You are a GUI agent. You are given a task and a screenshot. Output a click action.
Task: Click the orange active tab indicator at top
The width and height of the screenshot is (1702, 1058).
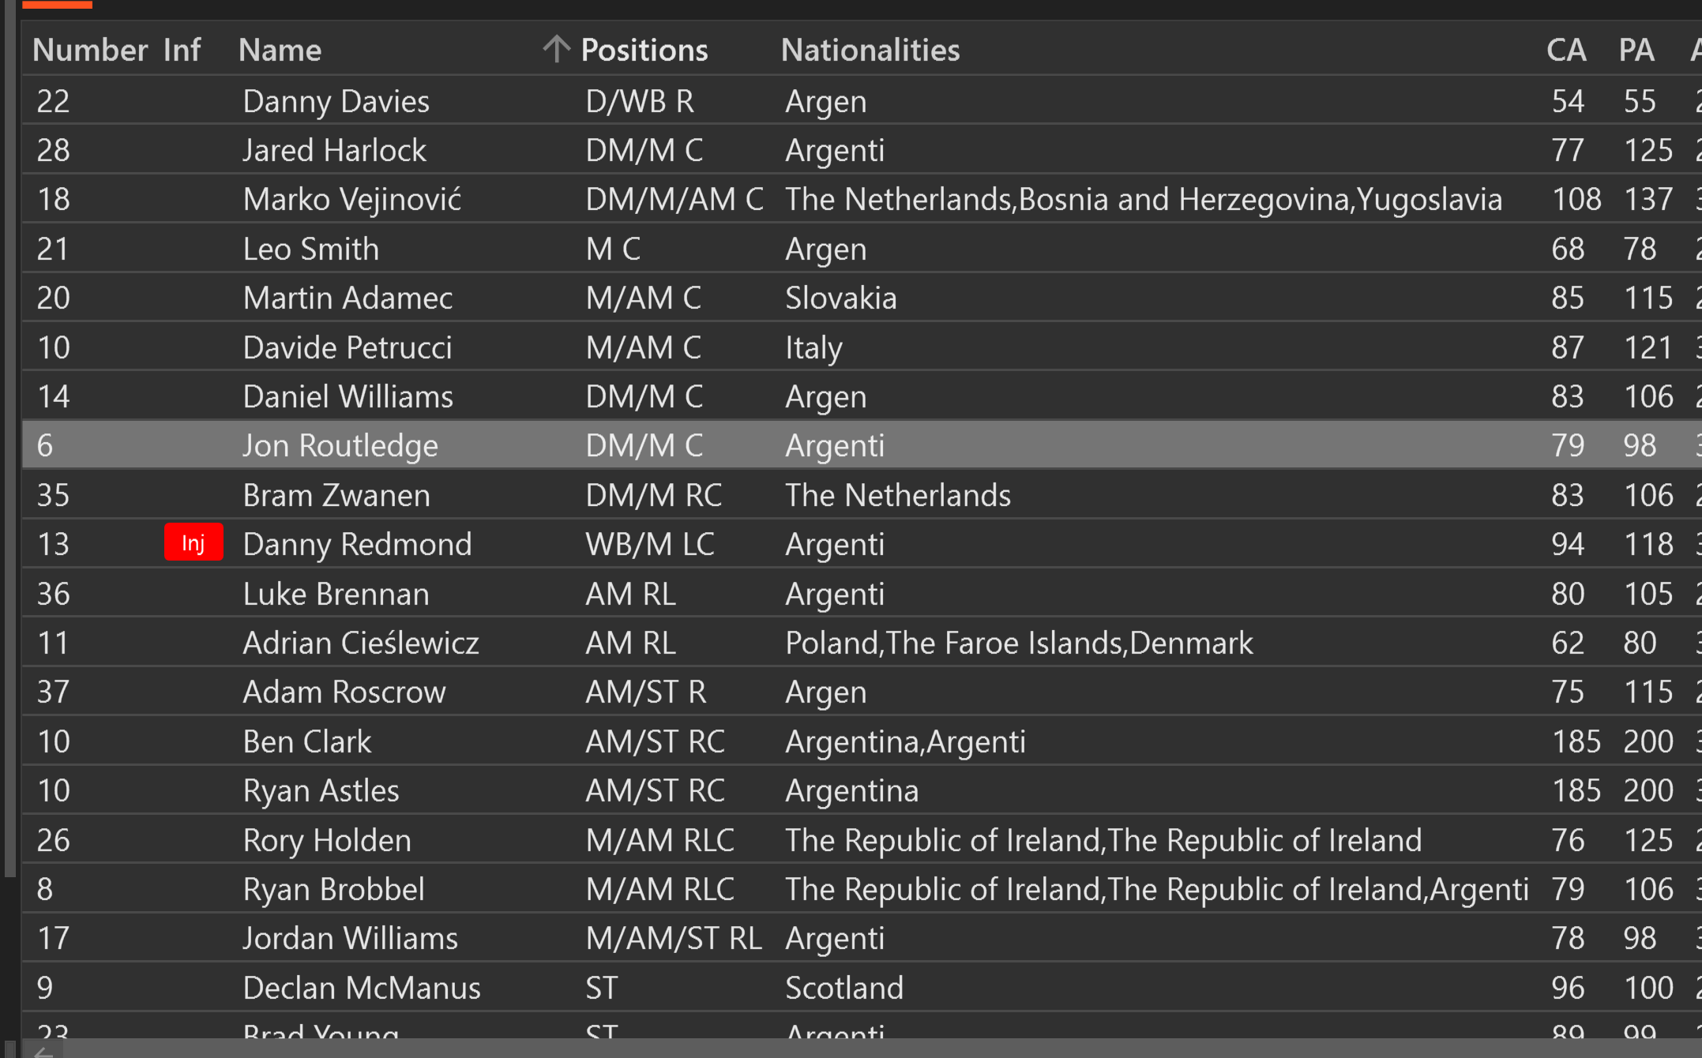[x=57, y=5]
